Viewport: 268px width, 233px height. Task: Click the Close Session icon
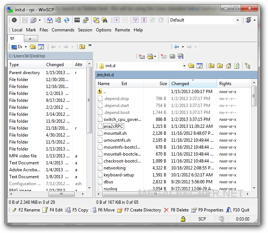coord(164,56)
